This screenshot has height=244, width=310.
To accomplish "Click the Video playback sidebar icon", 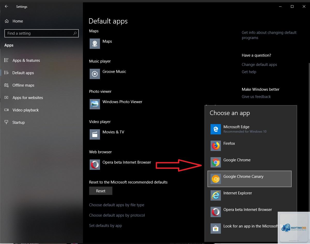I will tap(7, 110).
